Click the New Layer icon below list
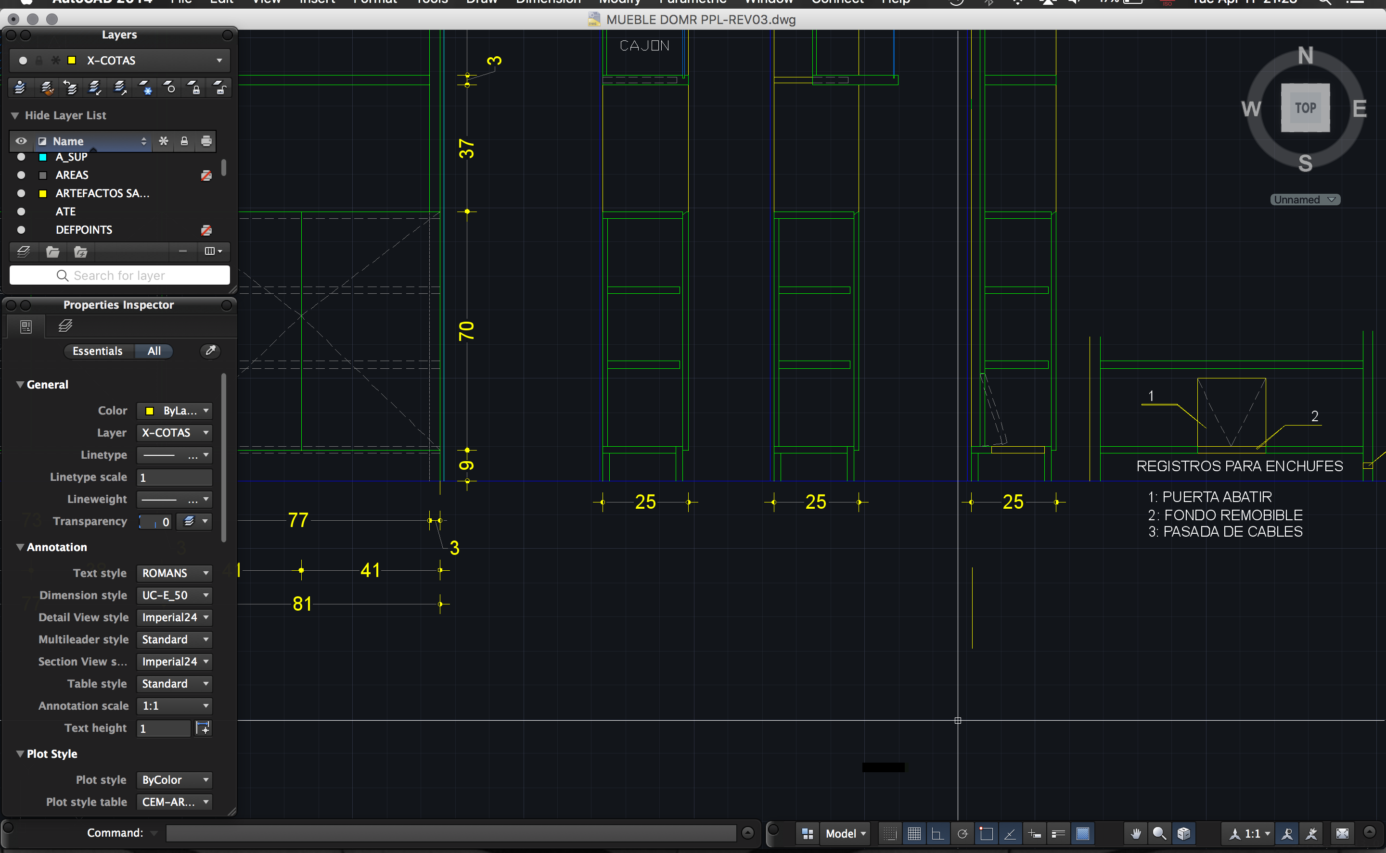1386x853 pixels. click(24, 251)
